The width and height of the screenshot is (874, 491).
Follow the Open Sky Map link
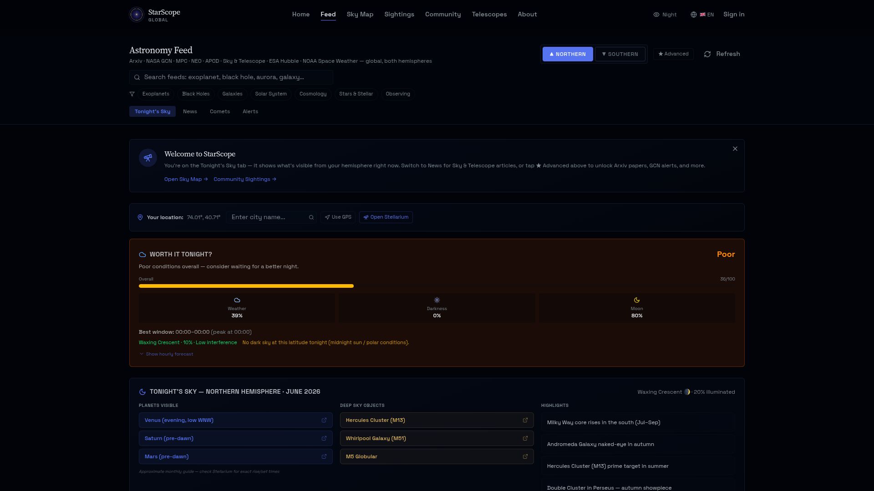186,179
